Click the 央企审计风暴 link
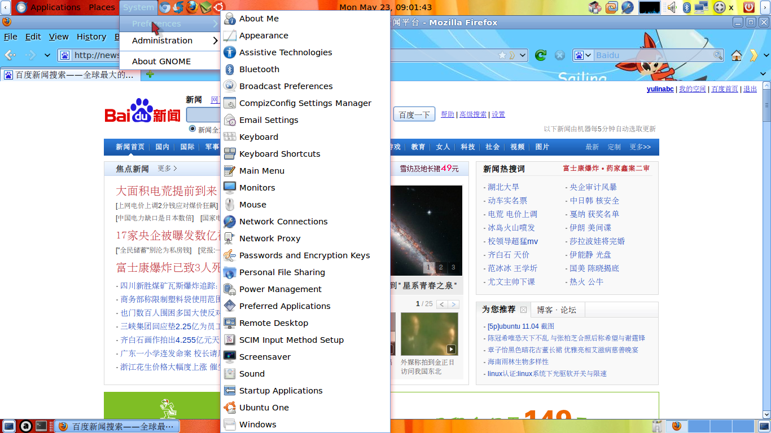 click(x=593, y=187)
